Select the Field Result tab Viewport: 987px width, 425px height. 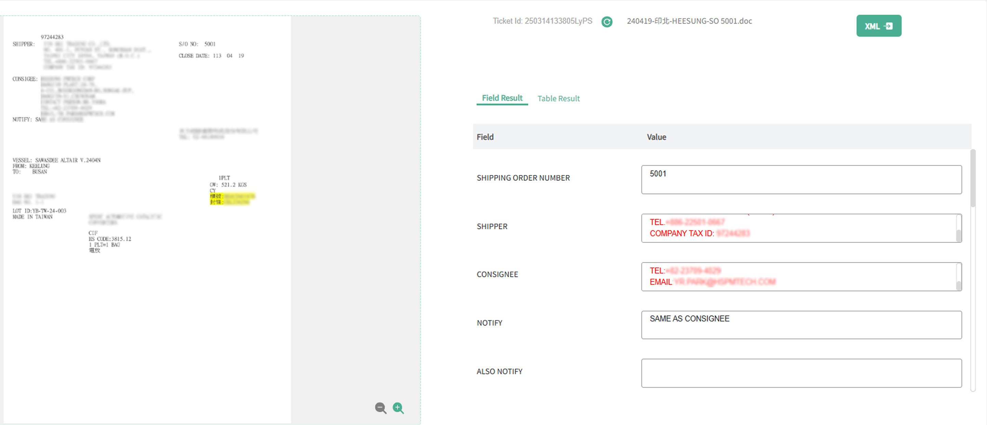click(x=502, y=98)
